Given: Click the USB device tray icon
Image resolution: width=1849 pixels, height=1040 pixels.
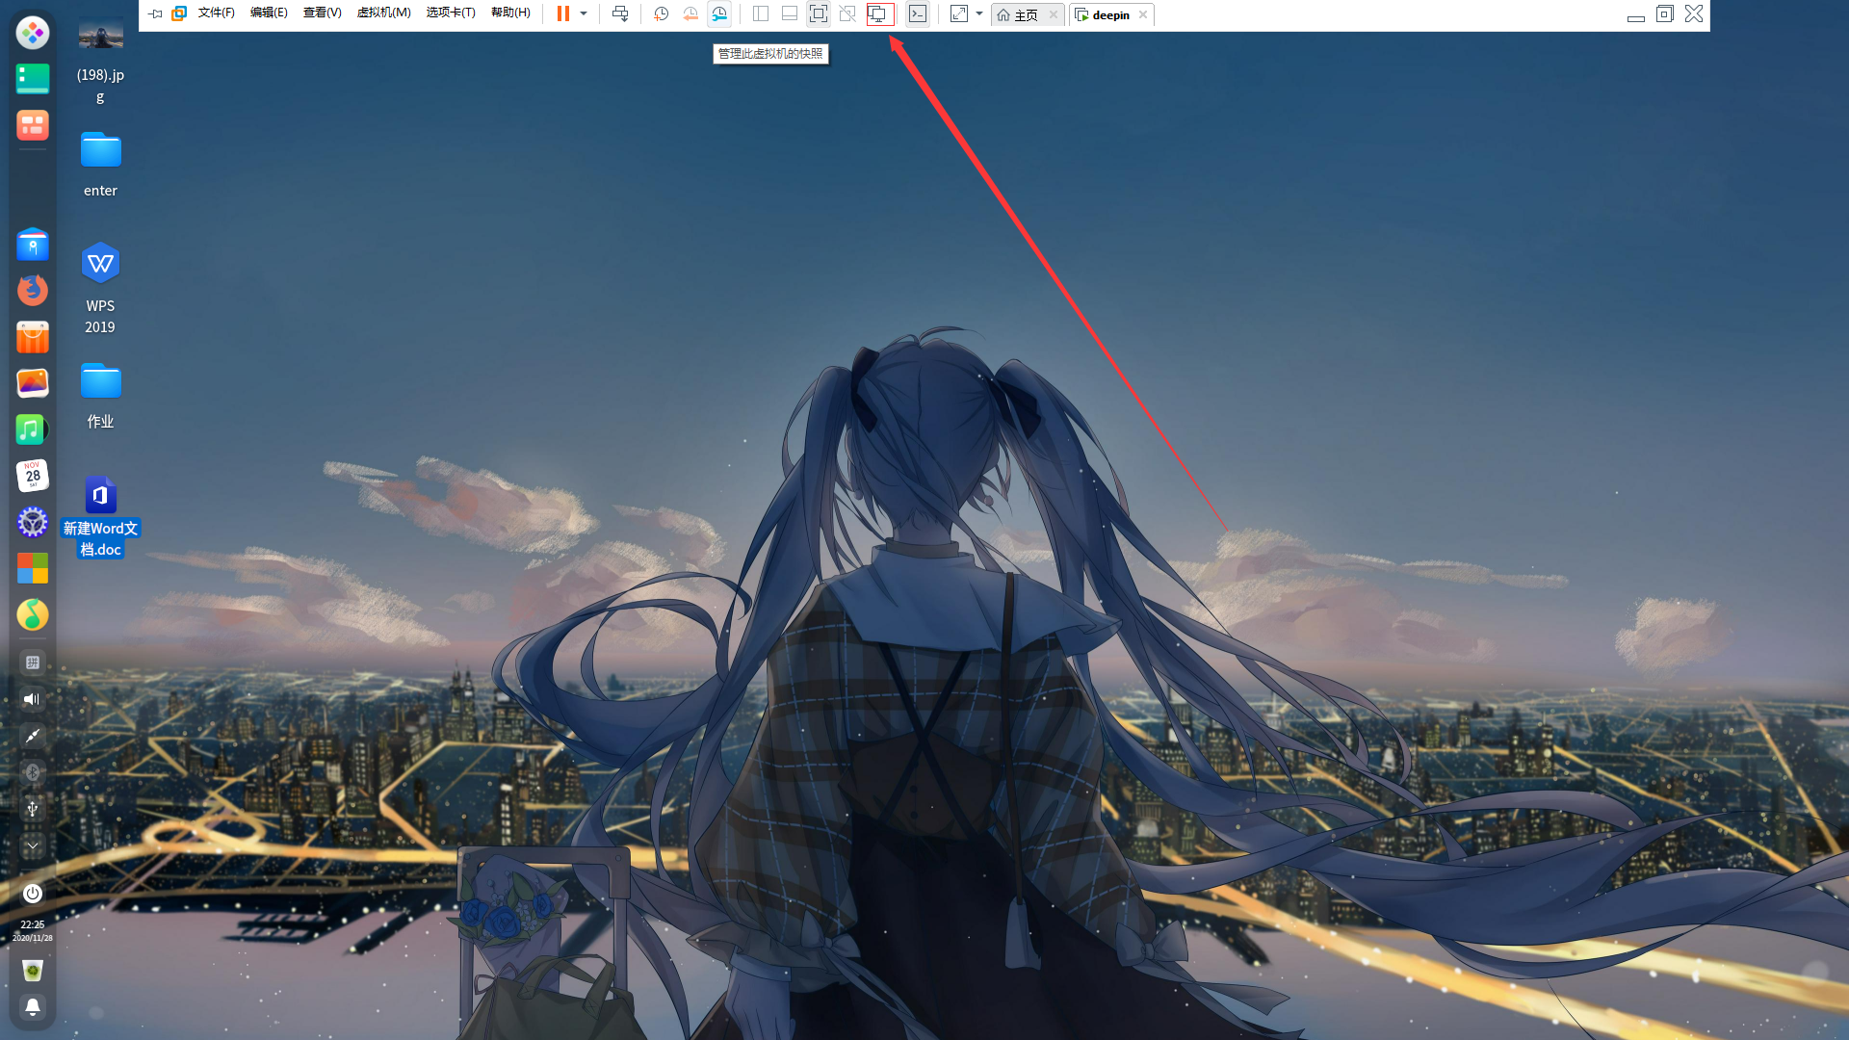Looking at the screenshot, I should (x=33, y=809).
